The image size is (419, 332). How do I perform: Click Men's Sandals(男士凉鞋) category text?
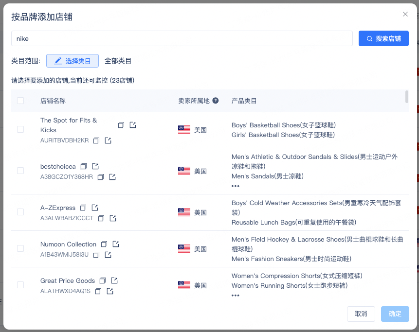(x=268, y=176)
